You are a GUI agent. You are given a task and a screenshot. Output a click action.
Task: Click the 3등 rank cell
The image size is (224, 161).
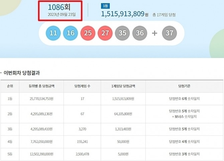[10, 129]
